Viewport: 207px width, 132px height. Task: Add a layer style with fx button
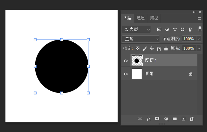149,119
